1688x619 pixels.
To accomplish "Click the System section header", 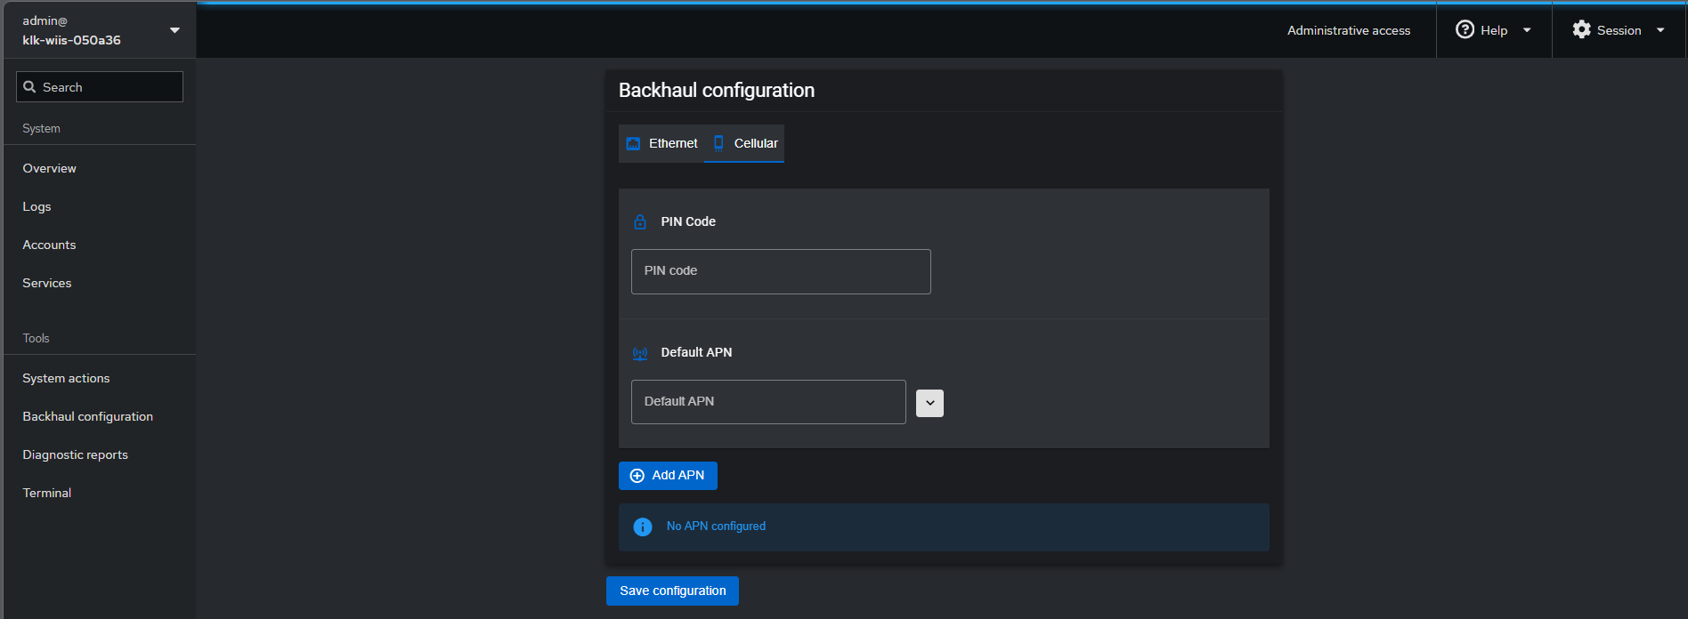I will point(41,128).
